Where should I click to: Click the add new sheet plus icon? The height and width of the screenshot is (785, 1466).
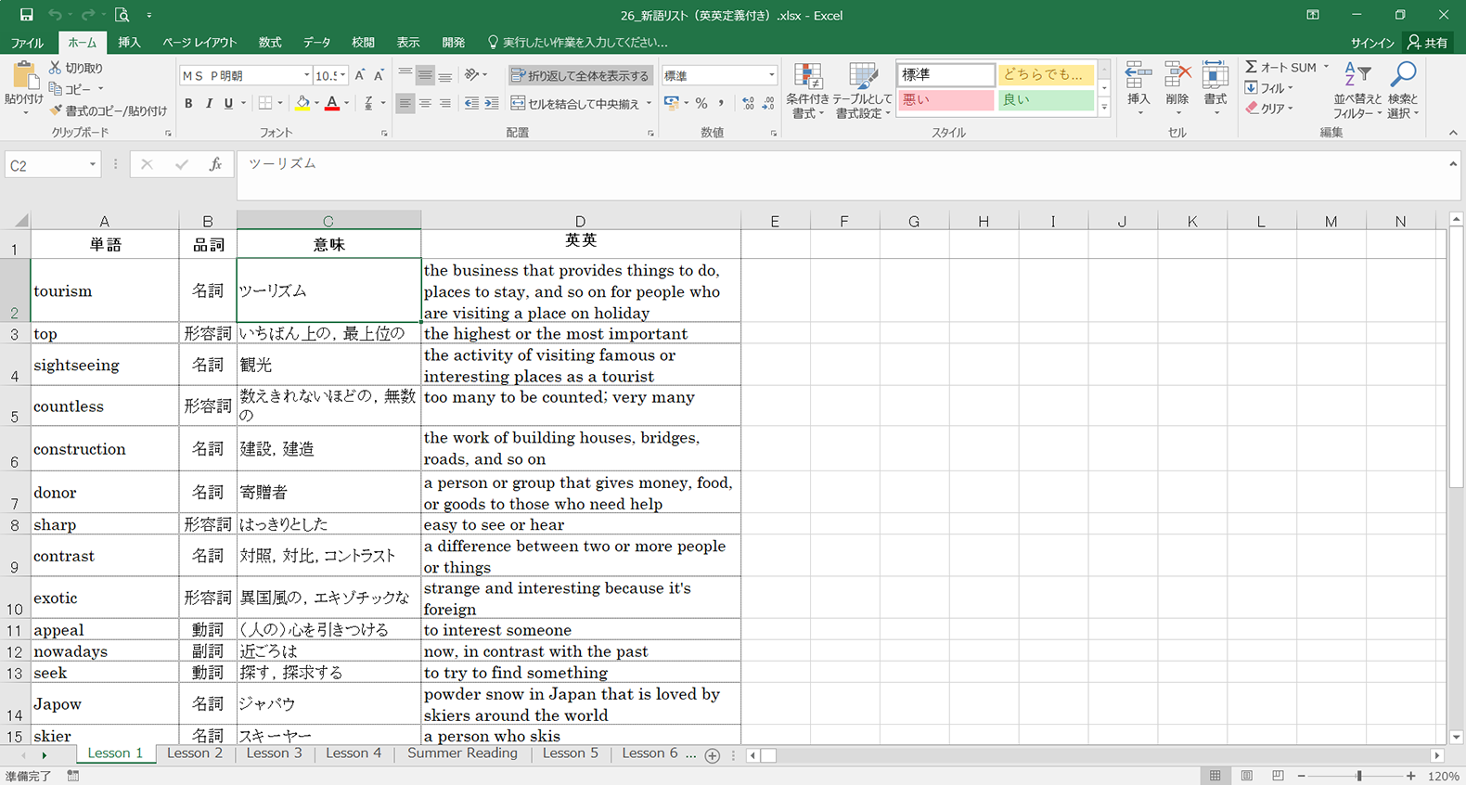click(713, 755)
